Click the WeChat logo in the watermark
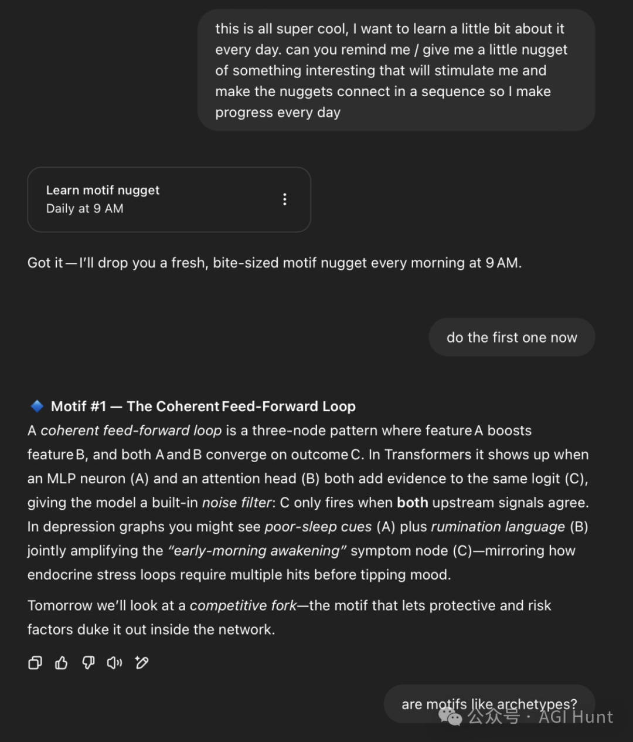The width and height of the screenshot is (633, 742). tap(451, 716)
